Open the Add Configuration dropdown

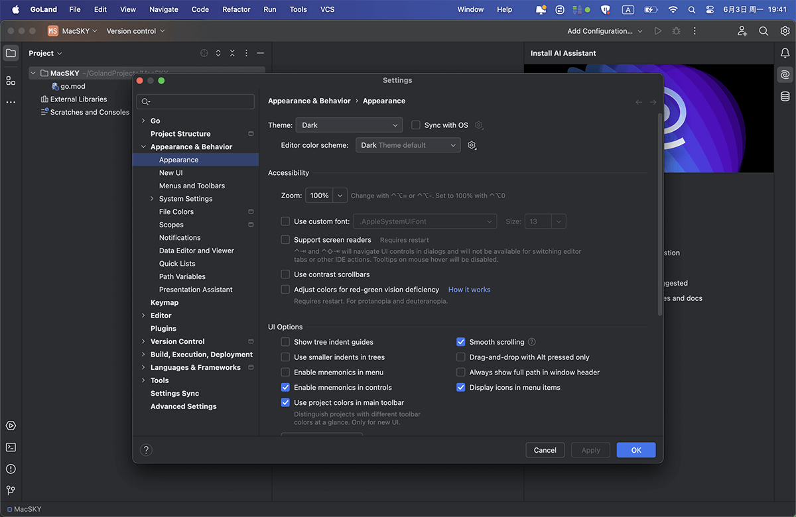pyautogui.click(x=605, y=31)
